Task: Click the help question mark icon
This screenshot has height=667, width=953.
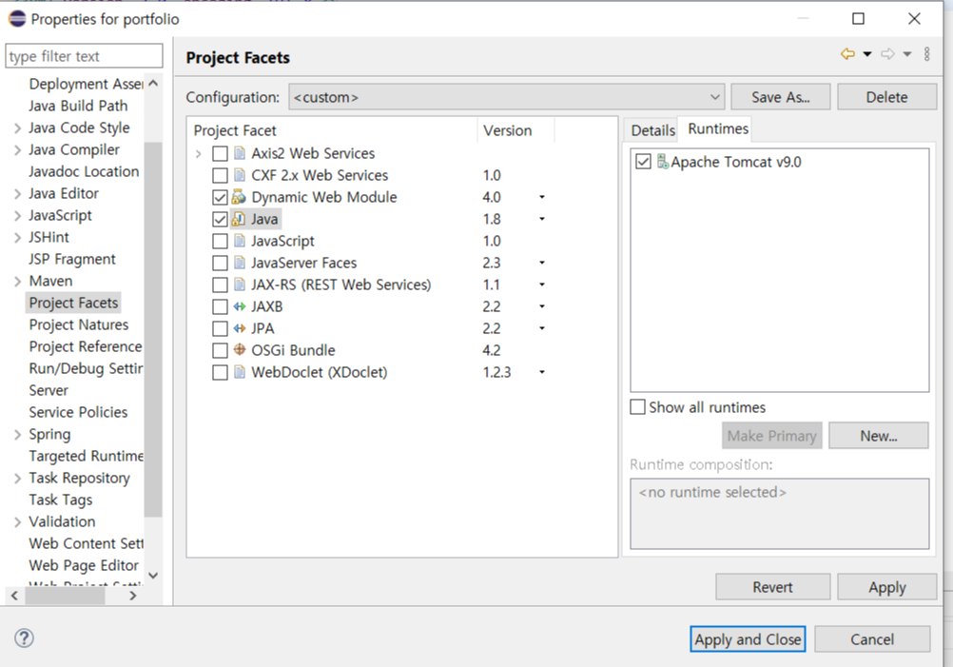Action: pyautogui.click(x=24, y=638)
